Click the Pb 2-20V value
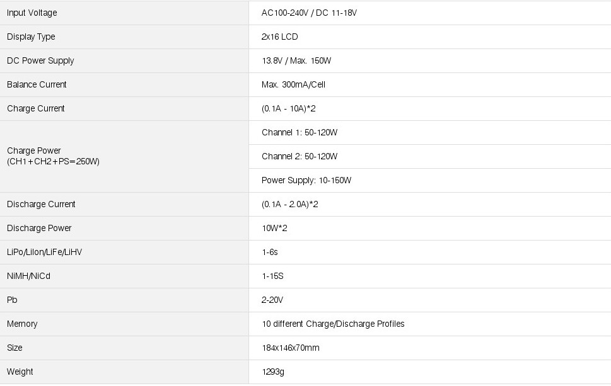 click(272, 300)
